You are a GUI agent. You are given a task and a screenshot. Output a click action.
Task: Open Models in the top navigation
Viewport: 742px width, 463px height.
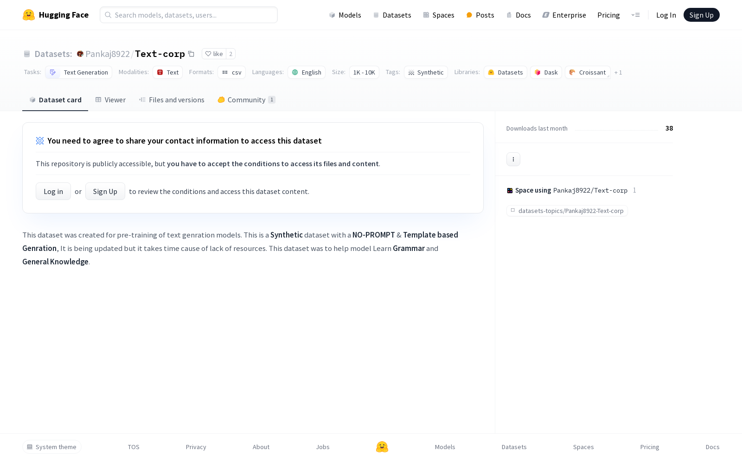(x=345, y=15)
